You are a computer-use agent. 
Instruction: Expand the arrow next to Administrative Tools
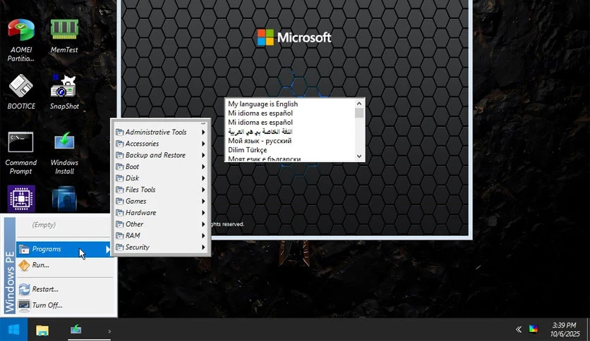[x=203, y=132]
